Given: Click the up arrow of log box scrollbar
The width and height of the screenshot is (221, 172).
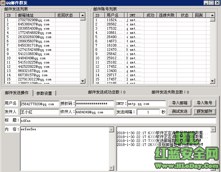Looking at the screenshot, I should click(x=213, y=129).
